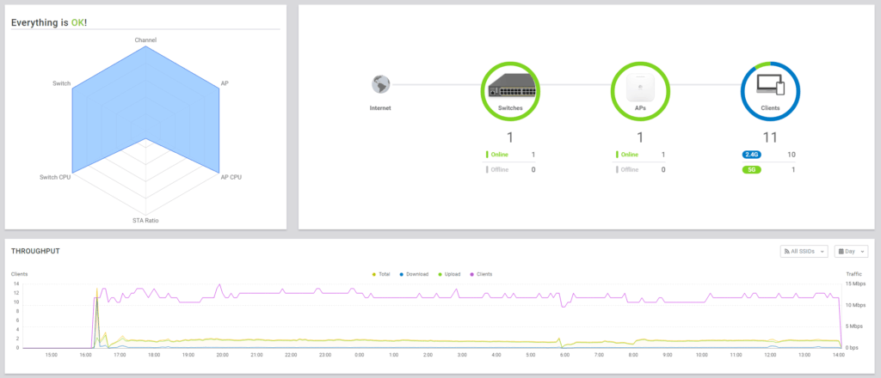Click the green 5G clients badge

click(x=751, y=170)
